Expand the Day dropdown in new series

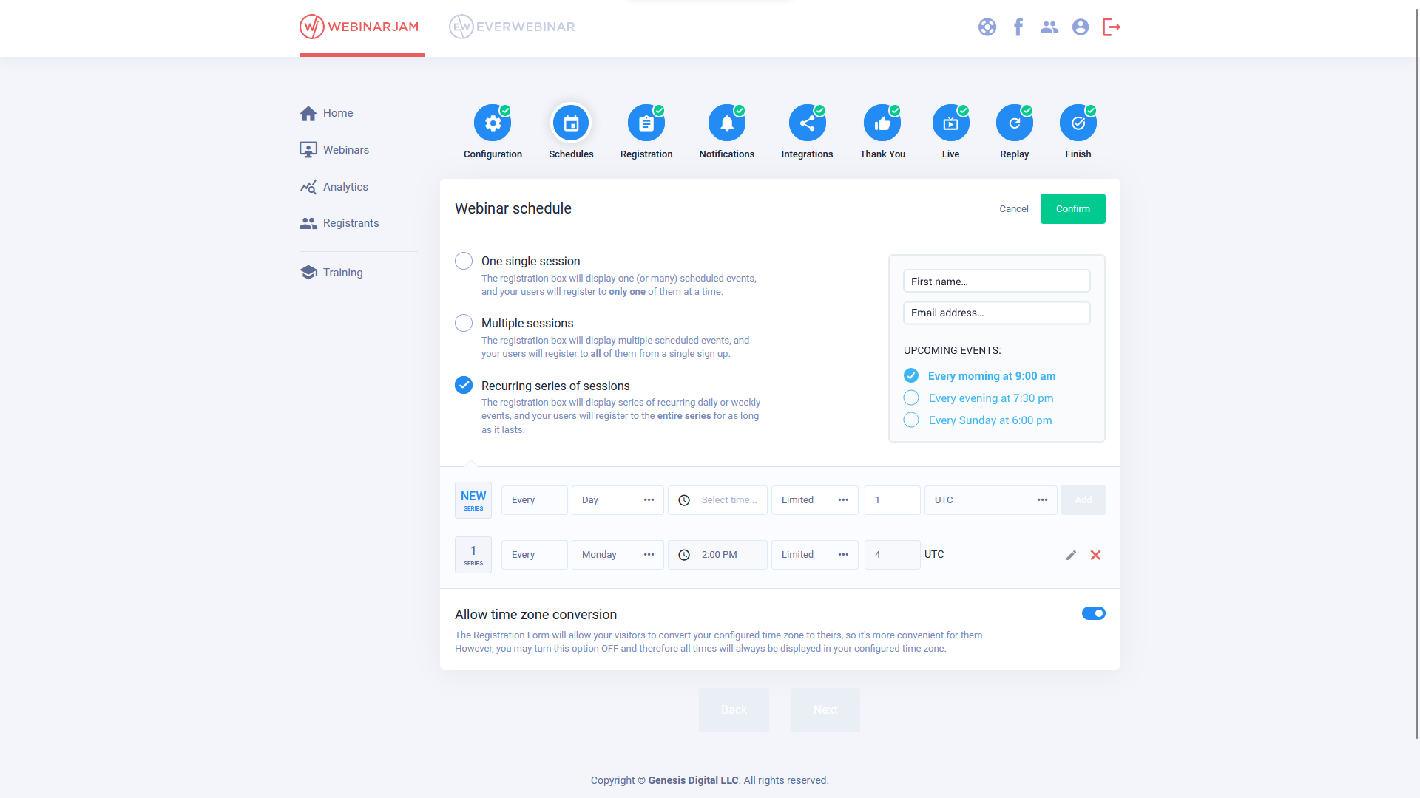(x=618, y=500)
